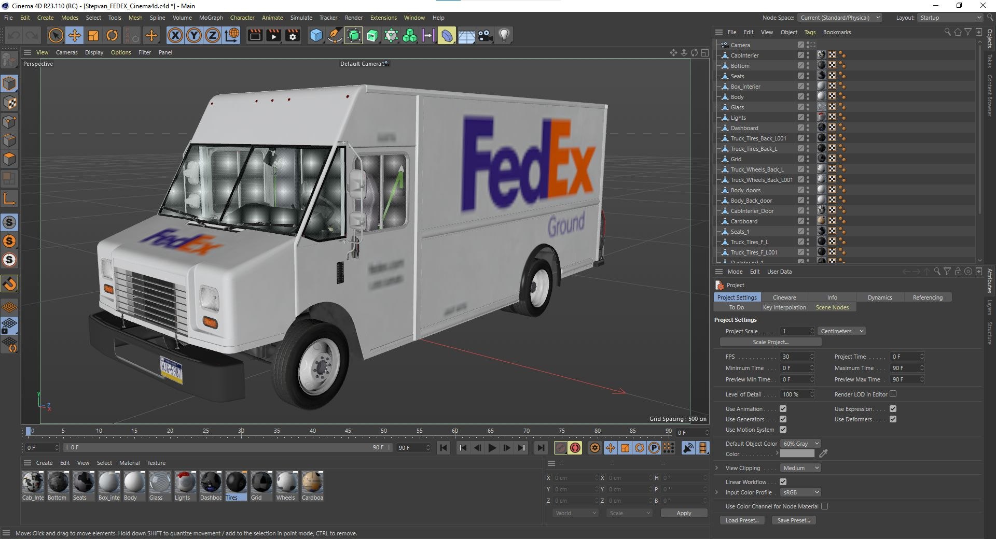
Task: Open the Spline Pen tool
Action: [x=335, y=35]
